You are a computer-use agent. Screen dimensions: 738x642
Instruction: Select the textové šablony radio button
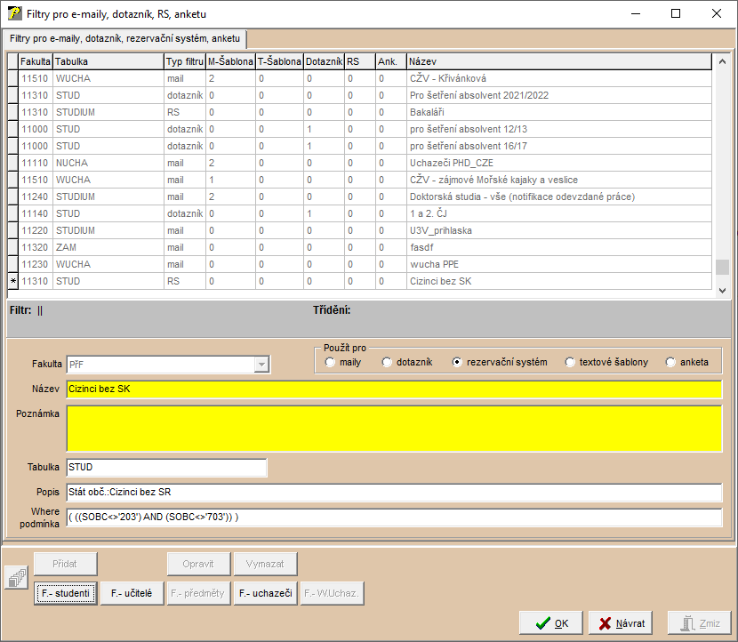coord(570,363)
